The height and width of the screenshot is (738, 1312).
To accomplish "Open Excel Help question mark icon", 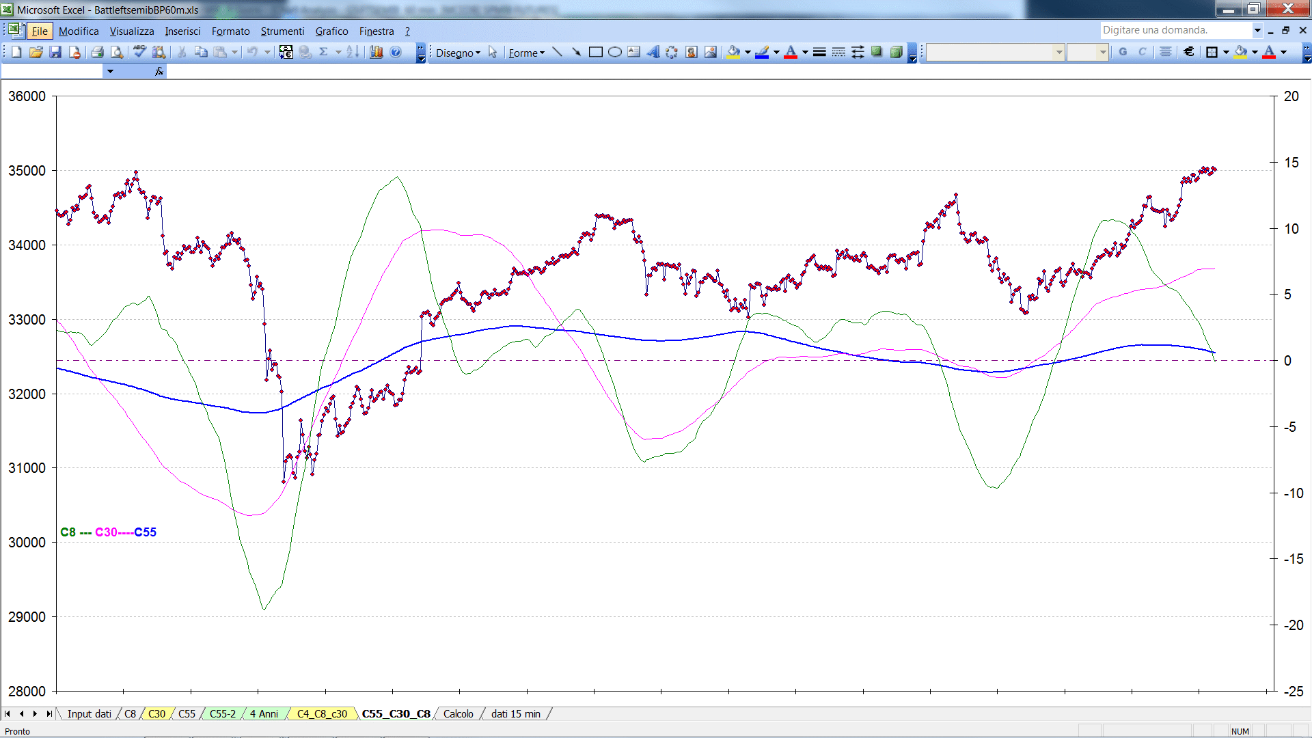I will pyautogui.click(x=396, y=53).
